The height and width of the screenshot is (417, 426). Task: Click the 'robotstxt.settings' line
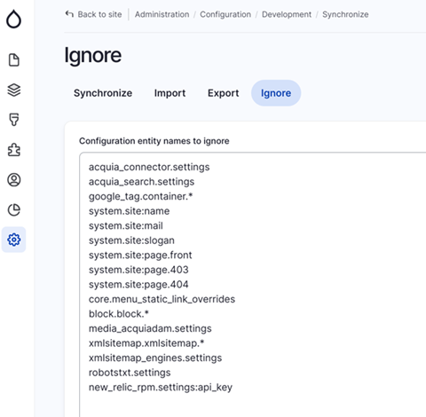point(130,373)
